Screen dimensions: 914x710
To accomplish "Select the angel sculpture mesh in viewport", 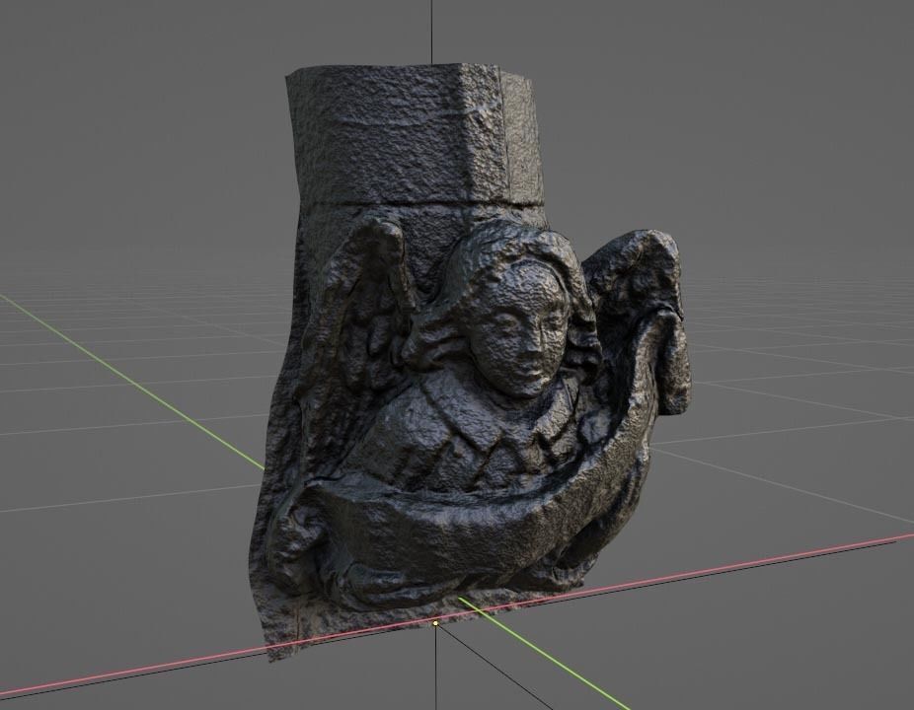I will click(x=472, y=361).
